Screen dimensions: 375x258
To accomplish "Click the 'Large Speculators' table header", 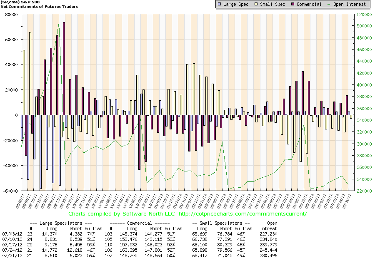I will (x=61, y=223).
